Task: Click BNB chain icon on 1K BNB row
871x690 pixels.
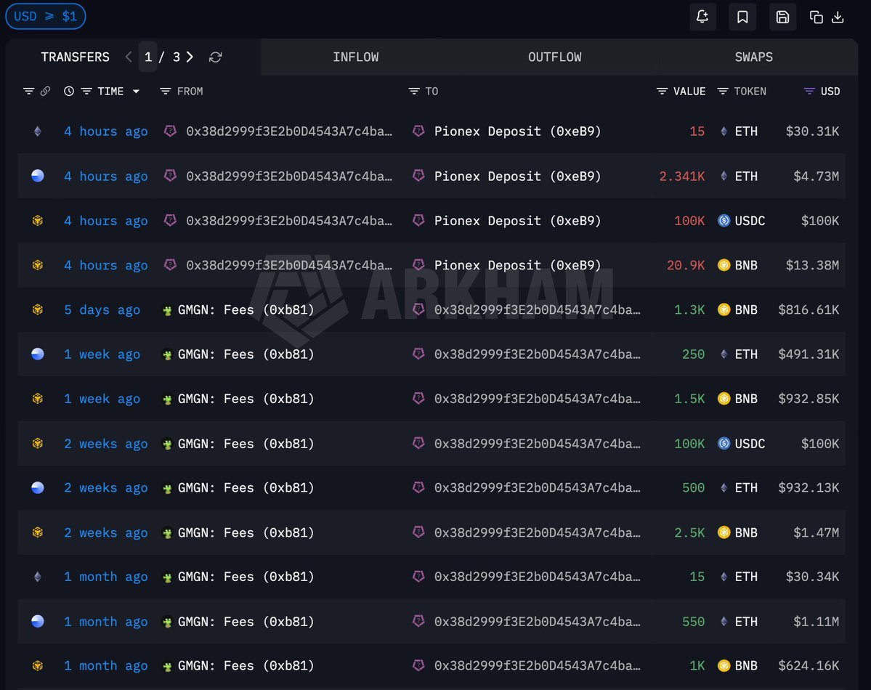Action: click(37, 665)
